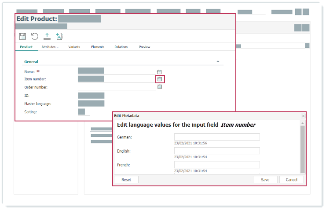Click the English language input field
This screenshot has height=210, width=326.
(x=217, y=151)
